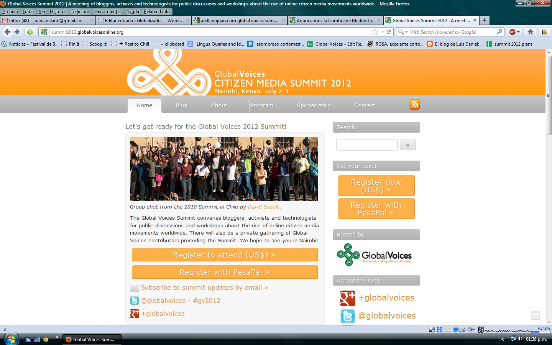Image resolution: width=552 pixels, height=345 pixels.
Task: Expand the URL history dropdown arrow
Action: pos(382,32)
